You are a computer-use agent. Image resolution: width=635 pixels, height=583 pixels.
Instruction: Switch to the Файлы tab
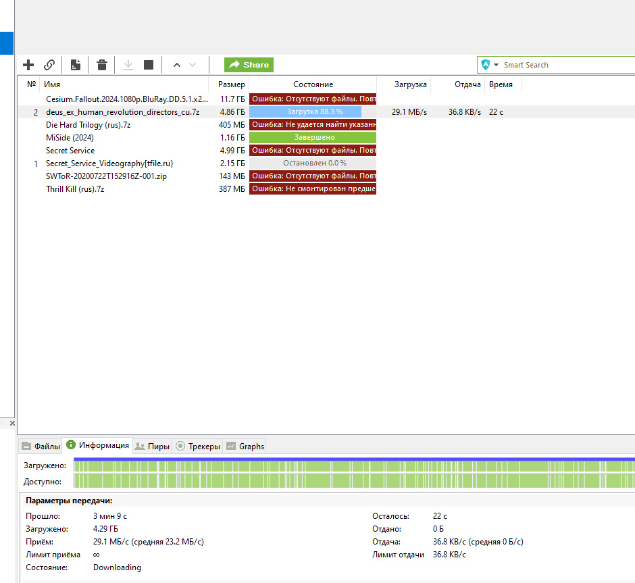41,446
